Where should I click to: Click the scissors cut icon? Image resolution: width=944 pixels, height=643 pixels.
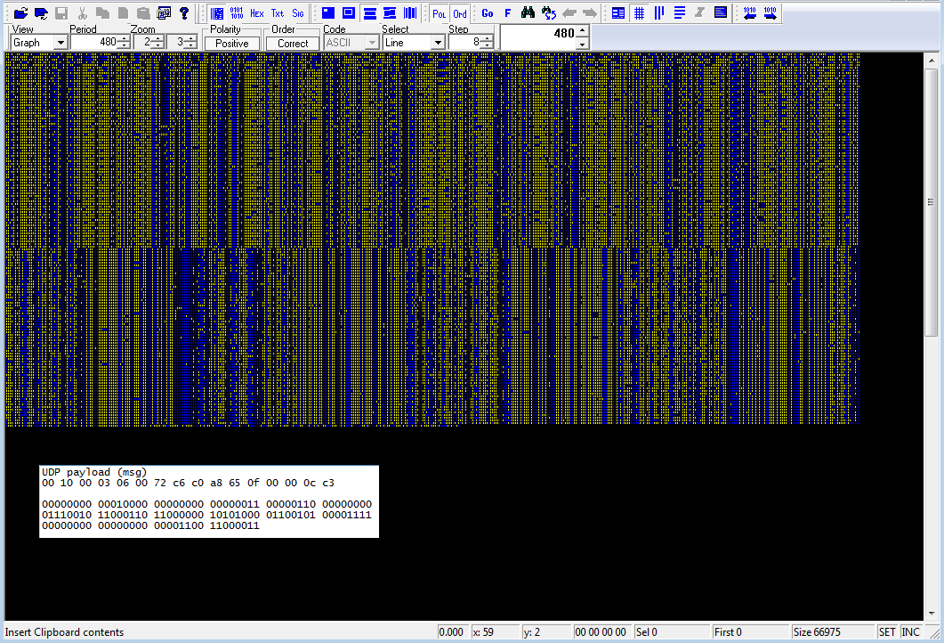click(x=83, y=12)
